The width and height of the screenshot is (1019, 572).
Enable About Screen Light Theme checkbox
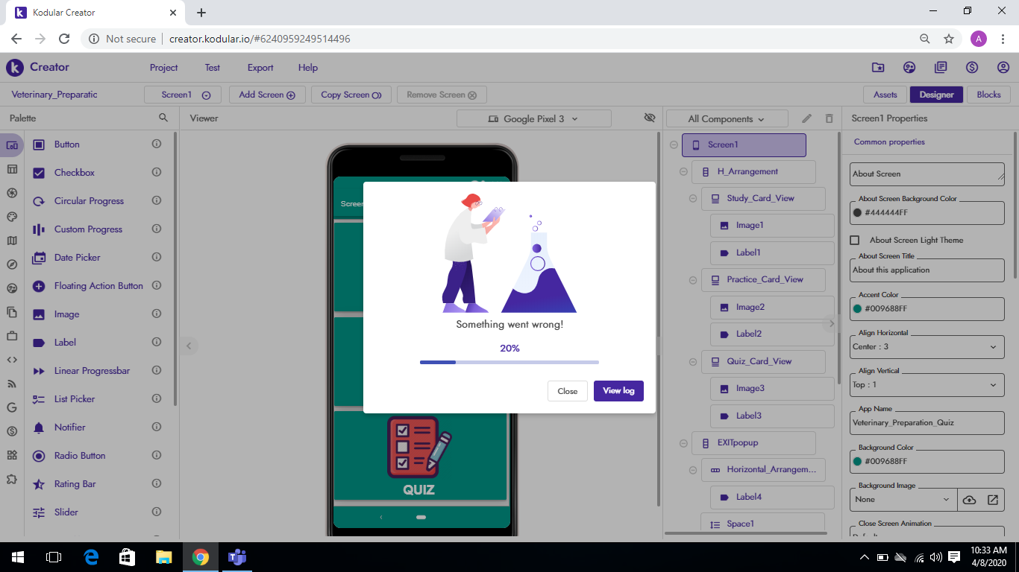[855, 240]
